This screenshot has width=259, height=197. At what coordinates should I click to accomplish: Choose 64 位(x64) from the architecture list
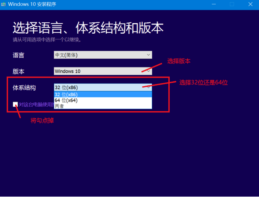103,100
